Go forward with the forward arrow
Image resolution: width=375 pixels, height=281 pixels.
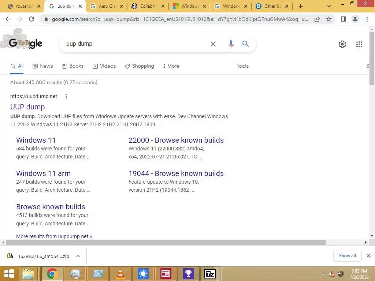click(20, 19)
